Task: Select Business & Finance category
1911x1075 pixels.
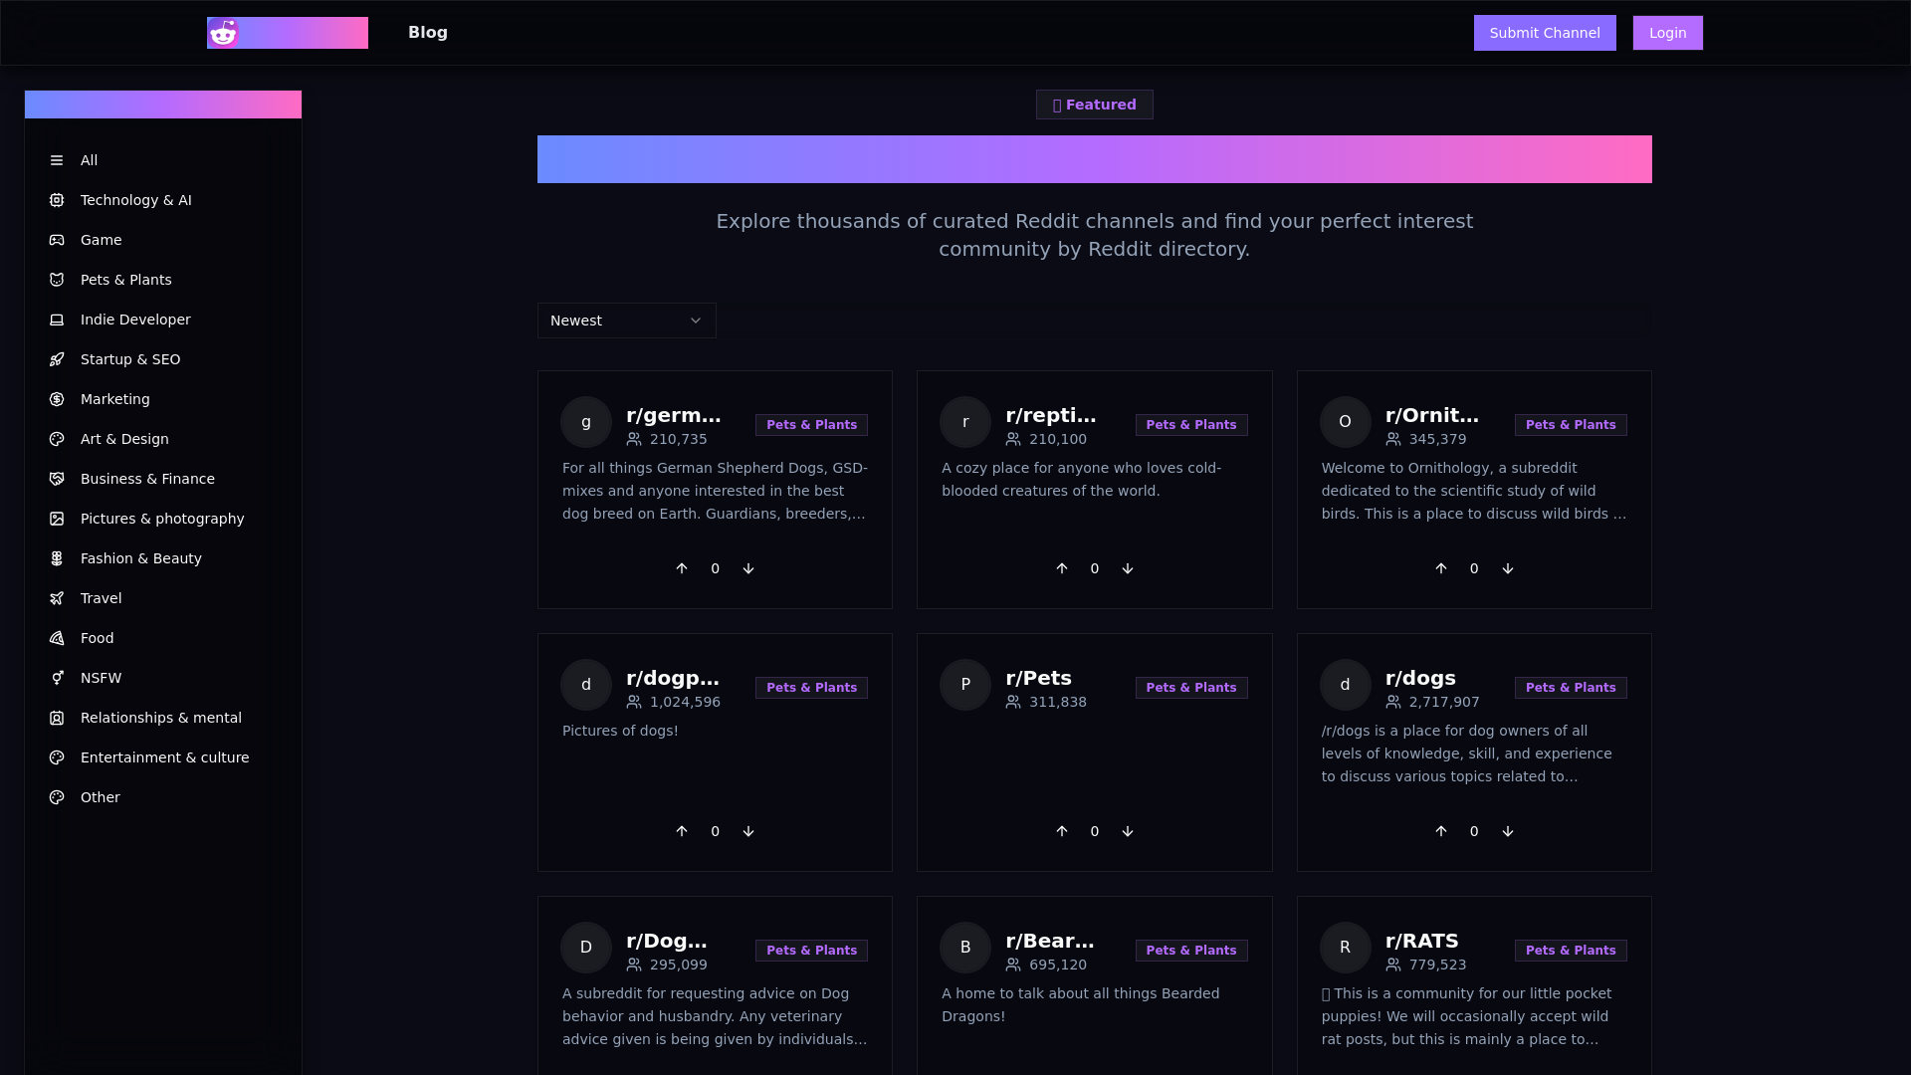Action: click(163, 479)
